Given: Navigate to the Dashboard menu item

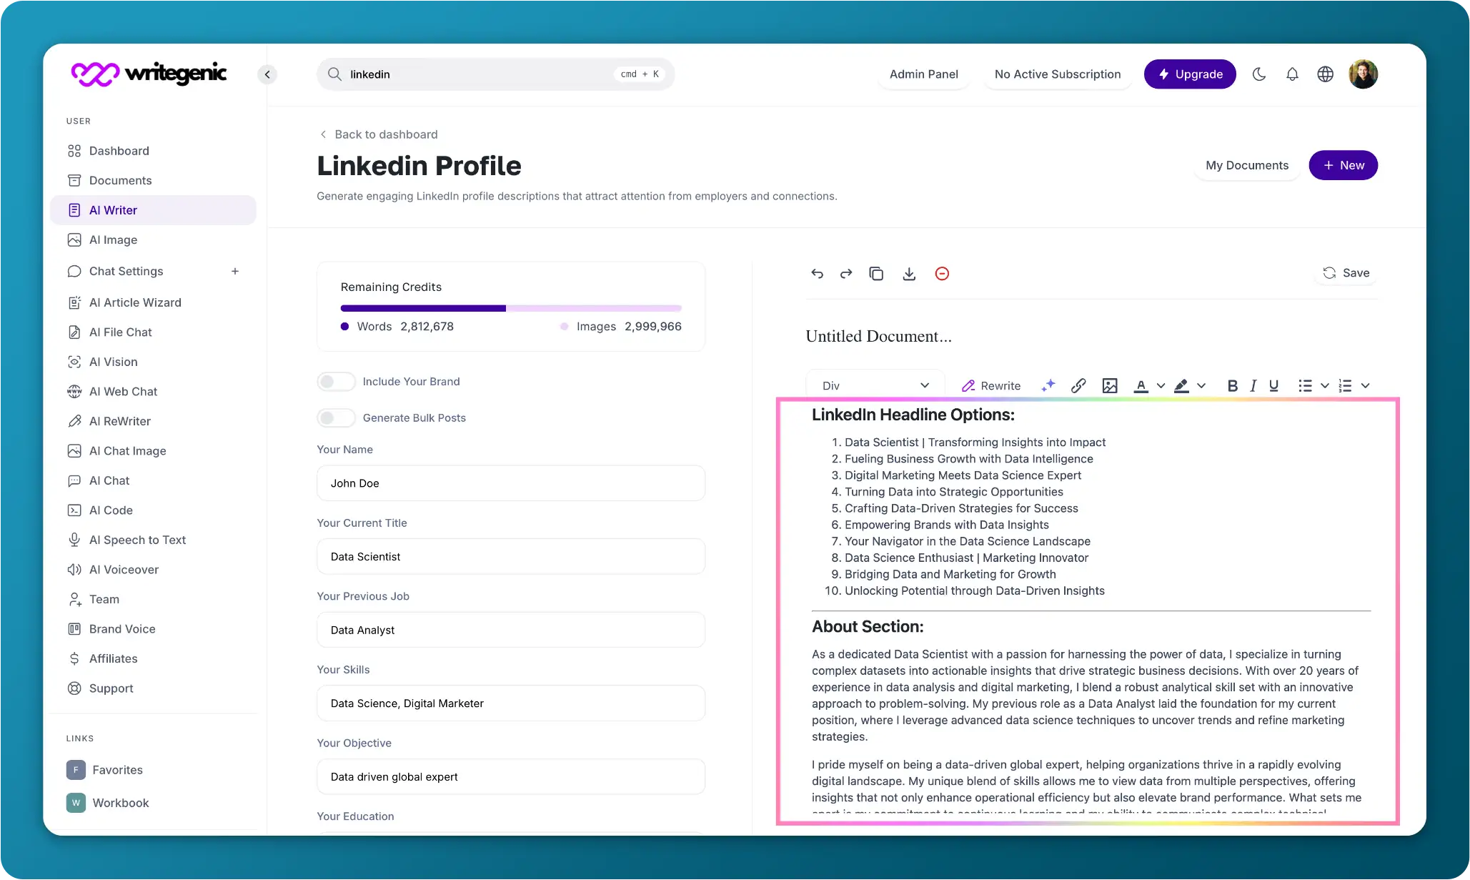Looking at the screenshot, I should click(119, 150).
